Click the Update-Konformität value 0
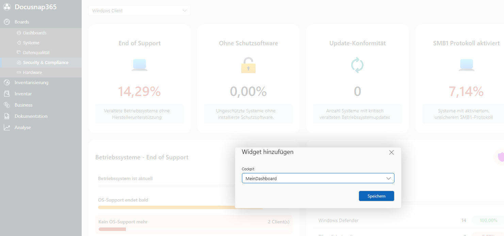This screenshot has width=504, height=236. click(357, 91)
